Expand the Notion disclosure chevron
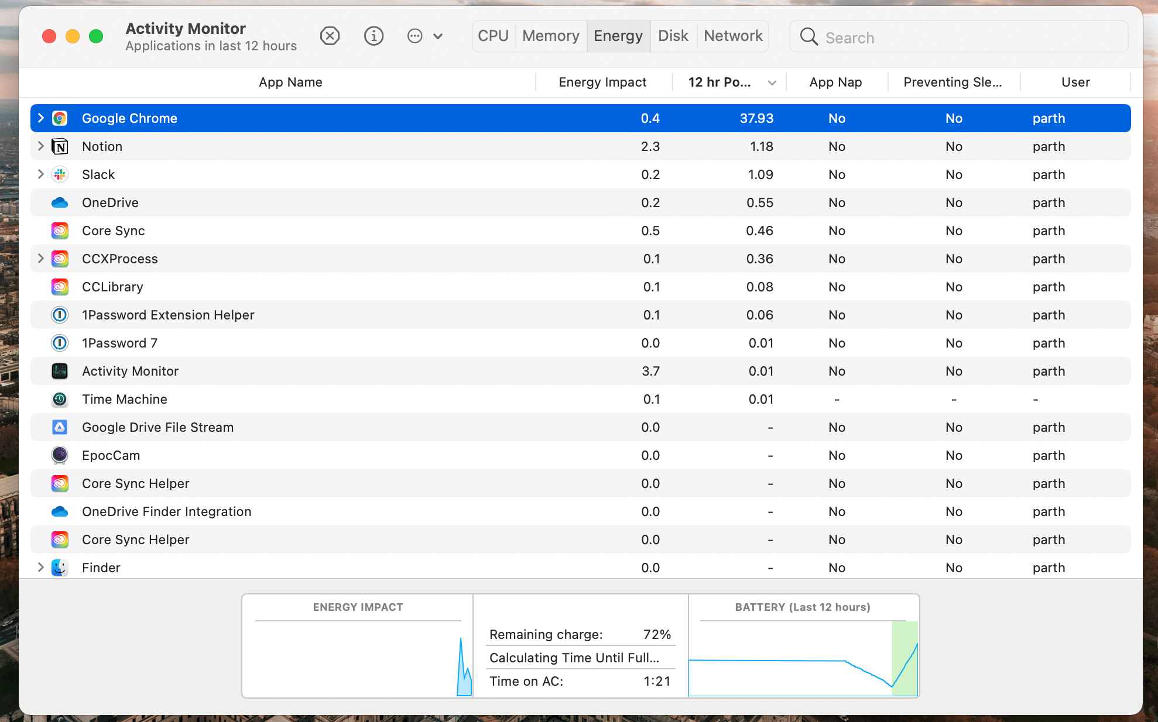1158x722 pixels. (40, 146)
